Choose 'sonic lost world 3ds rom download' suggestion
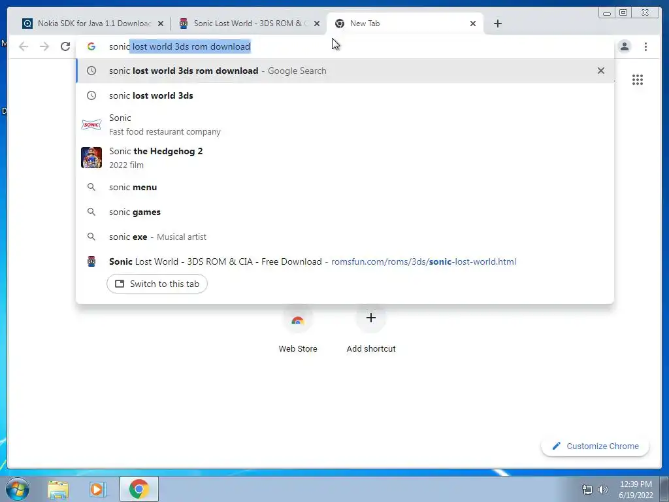This screenshot has height=502, width=669. pyautogui.click(x=345, y=71)
